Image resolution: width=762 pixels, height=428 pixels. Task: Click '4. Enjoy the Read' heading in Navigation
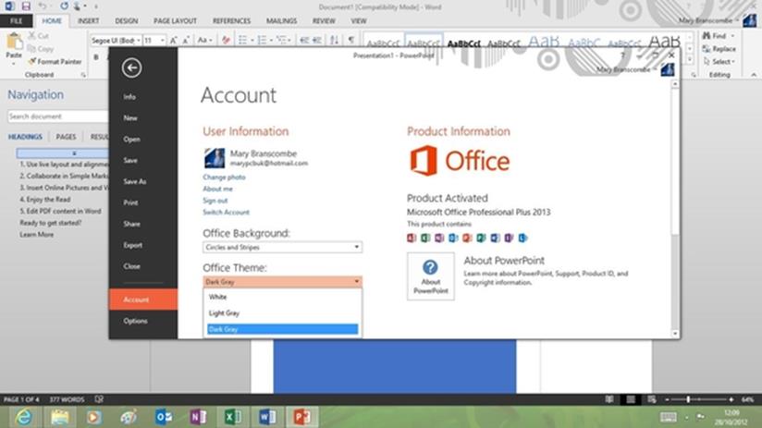[x=45, y=199]
